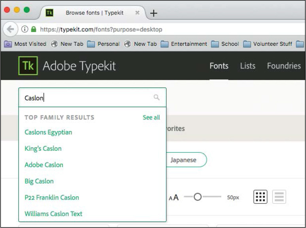Choose Caslons Egyptian from results
Screen dimensions: 306x228
point(48,132)
